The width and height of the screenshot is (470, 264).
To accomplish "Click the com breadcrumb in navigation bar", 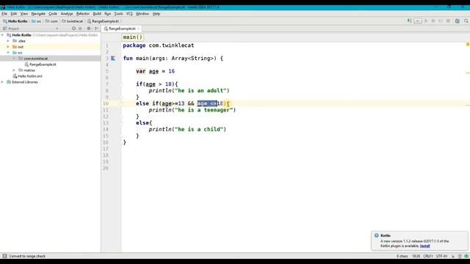I will pyautogui.click(x=51, y=21).
